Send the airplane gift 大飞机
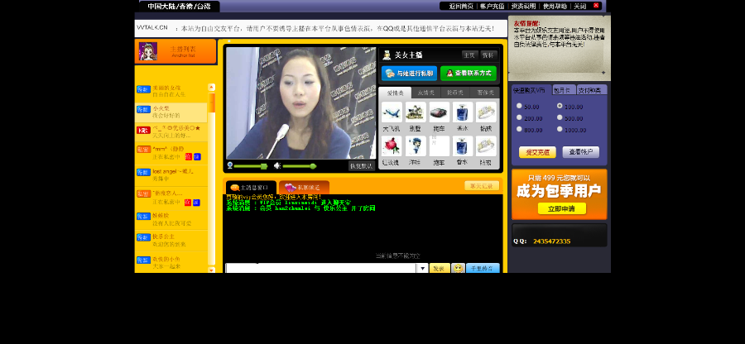This screenshot has height=344, width=745. coord(392,112)
